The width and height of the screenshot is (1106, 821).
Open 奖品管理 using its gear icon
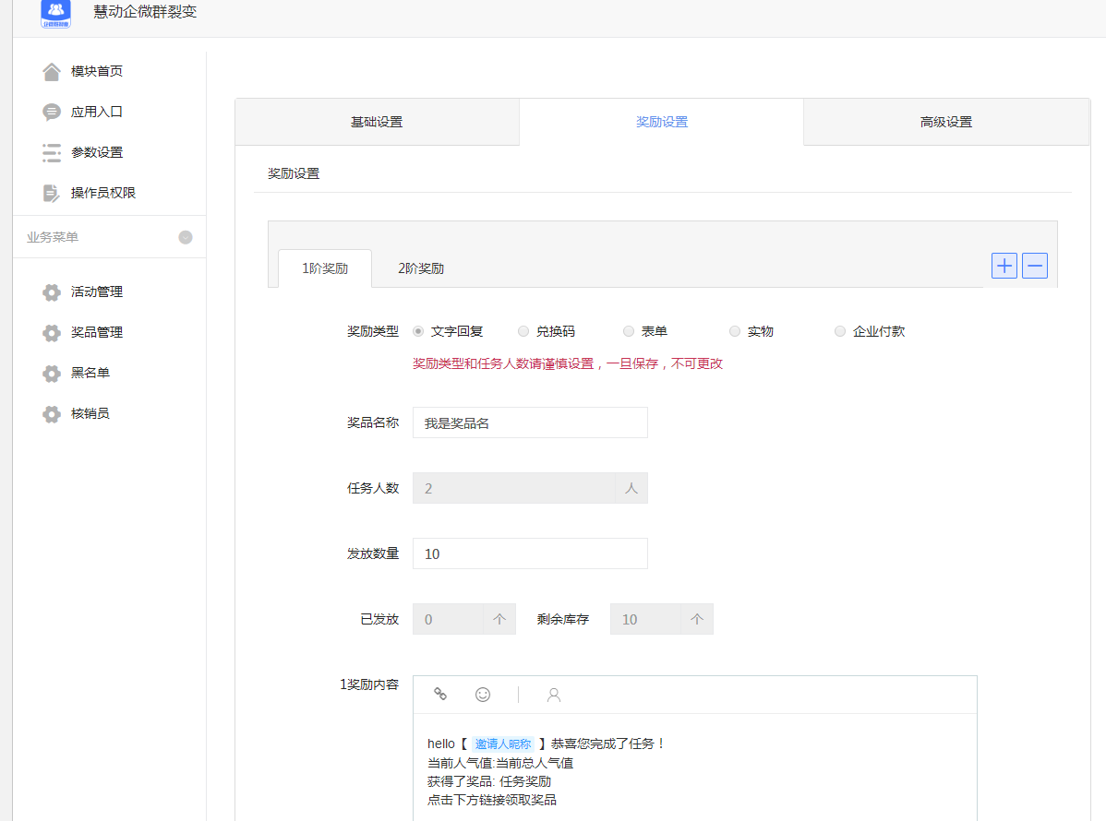(53, 332)
